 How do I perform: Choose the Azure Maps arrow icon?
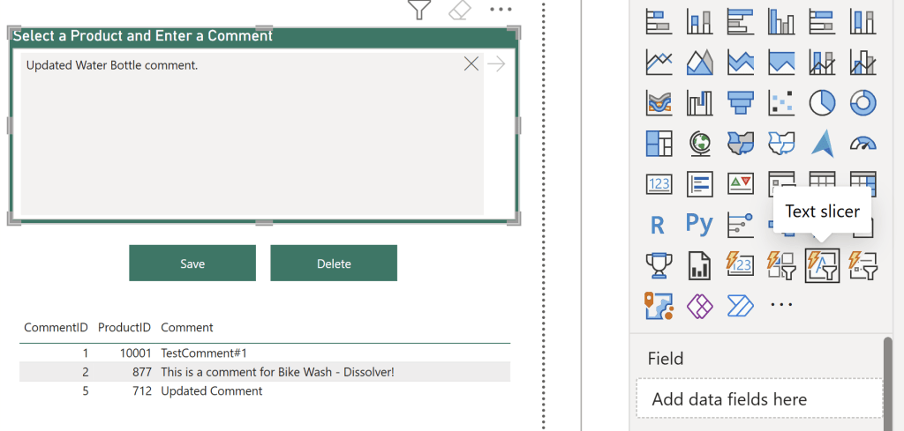coord(821,143)
